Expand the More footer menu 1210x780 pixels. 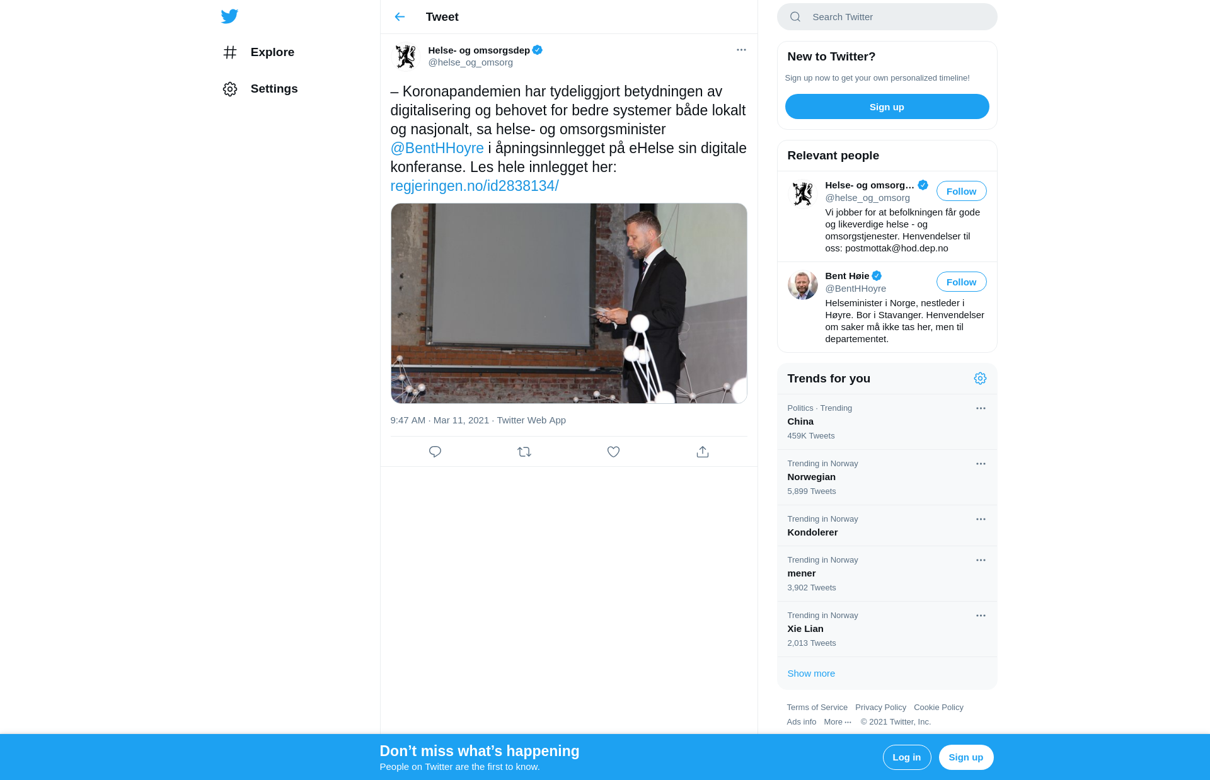click(x=837, y=722)
